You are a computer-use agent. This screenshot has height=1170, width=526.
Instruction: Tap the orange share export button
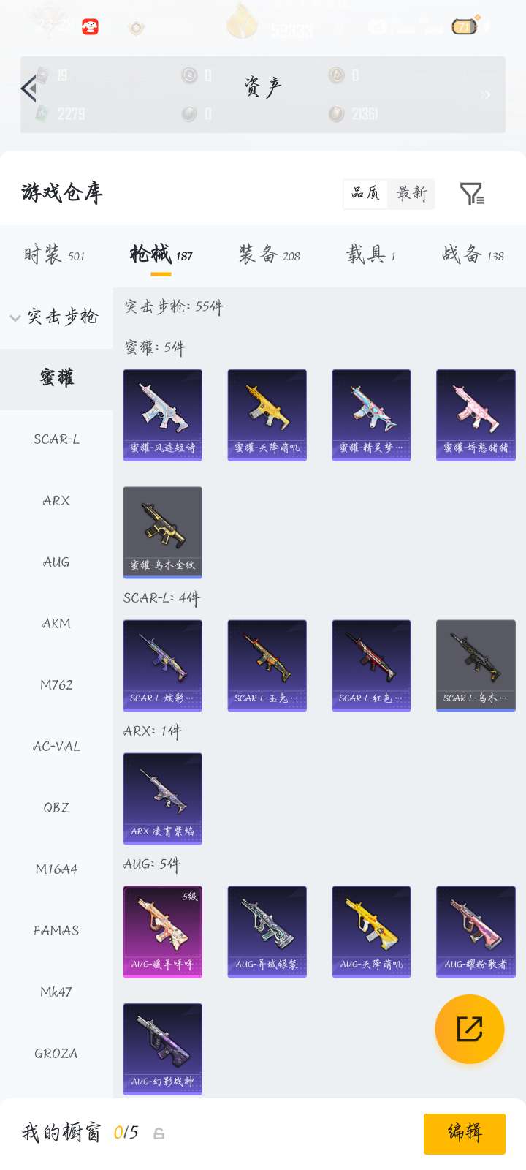tap(470, 1029)
